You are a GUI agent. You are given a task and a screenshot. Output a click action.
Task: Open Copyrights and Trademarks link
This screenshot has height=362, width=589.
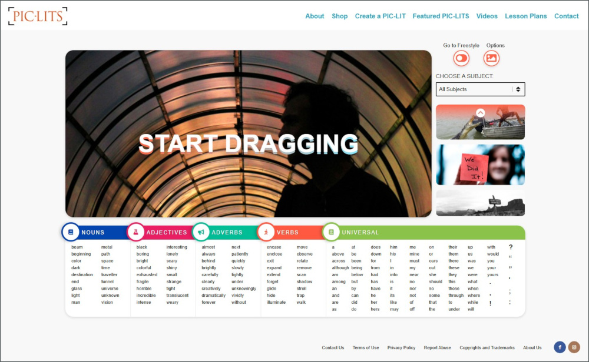pyautogui.click(x=487, y=348)
